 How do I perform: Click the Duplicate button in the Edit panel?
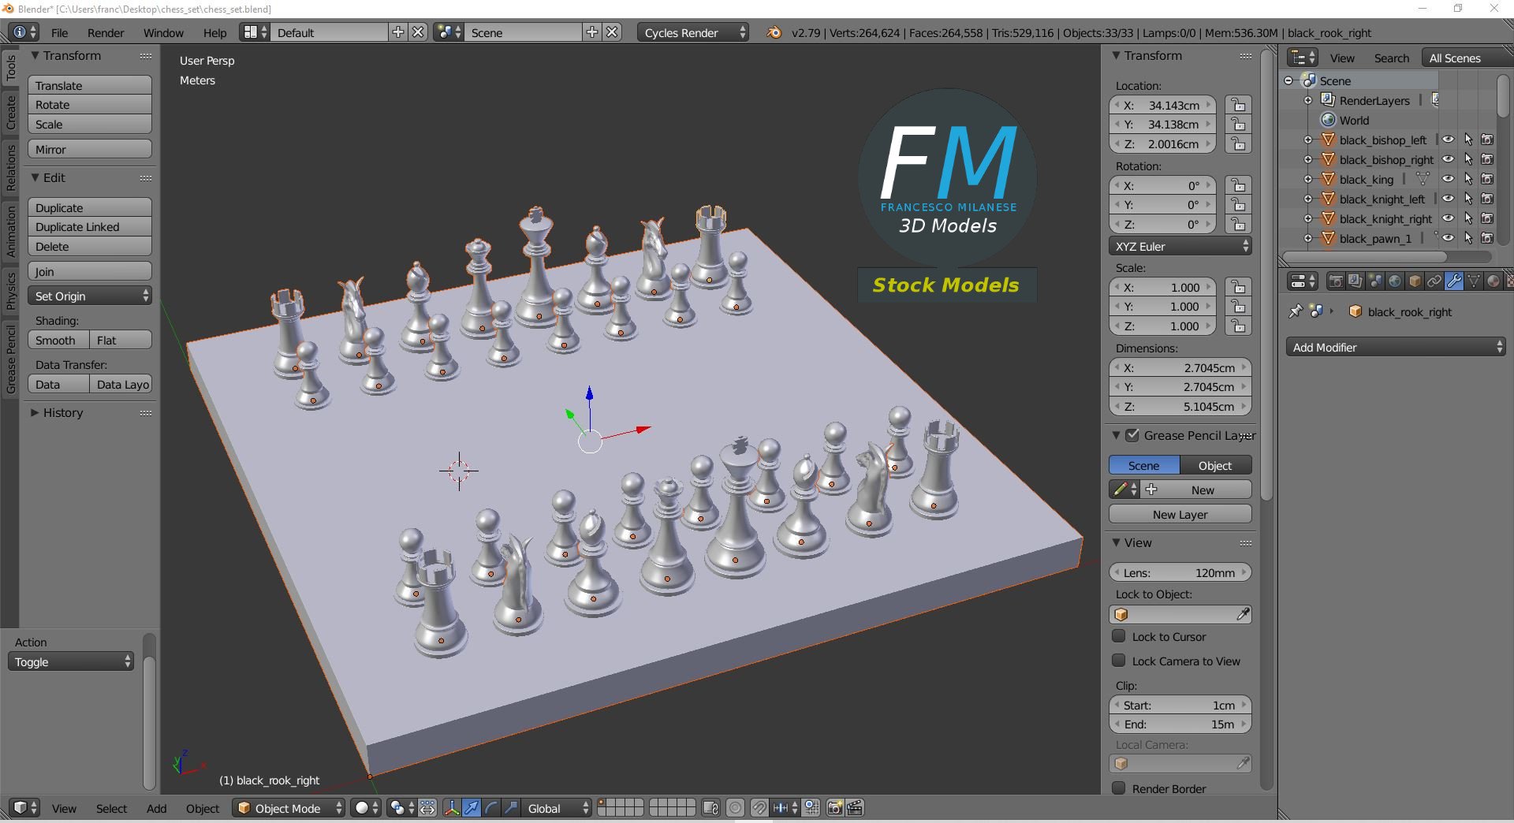[x=89, y=207]
